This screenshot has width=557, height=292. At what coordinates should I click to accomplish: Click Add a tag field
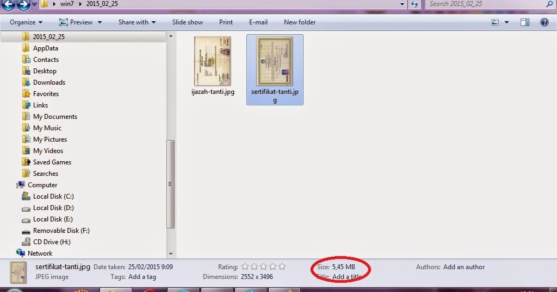pyautogui.click(x=142, y=277)
